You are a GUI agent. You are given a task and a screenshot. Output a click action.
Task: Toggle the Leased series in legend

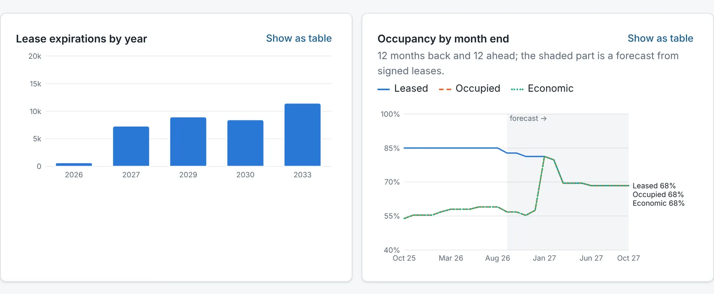coord(403,88)
